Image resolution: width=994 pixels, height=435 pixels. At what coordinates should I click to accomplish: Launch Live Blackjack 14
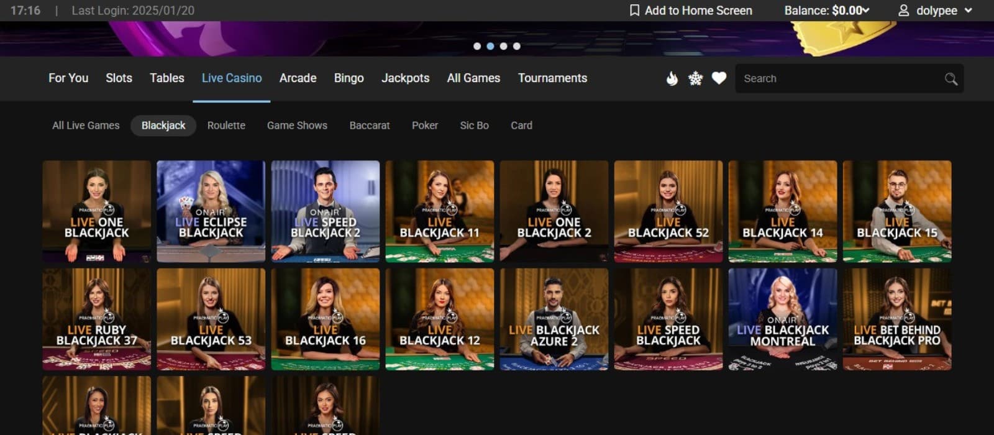783,211
